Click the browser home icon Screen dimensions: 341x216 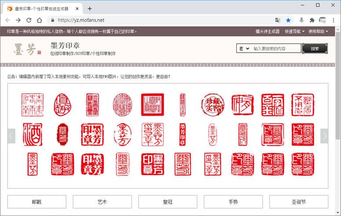39,20
